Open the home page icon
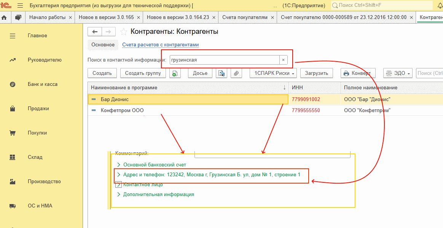The width and height of the screenshot is (443, 228). [x=5, y=17]
